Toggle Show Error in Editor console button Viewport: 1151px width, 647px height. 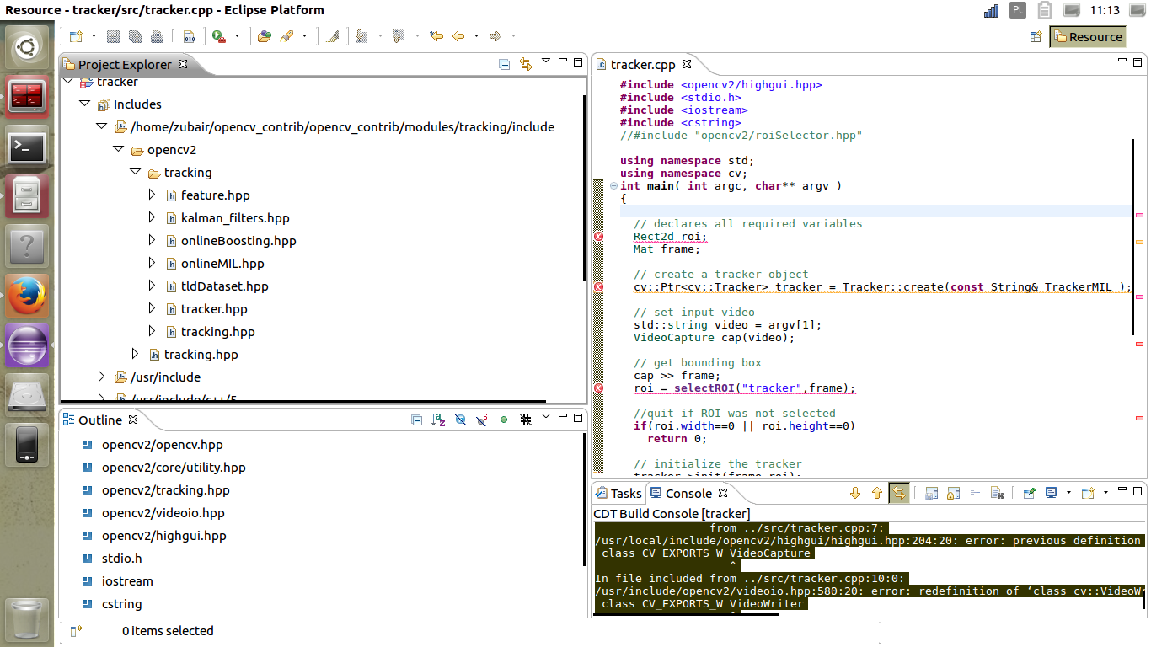tap(899, 493)
